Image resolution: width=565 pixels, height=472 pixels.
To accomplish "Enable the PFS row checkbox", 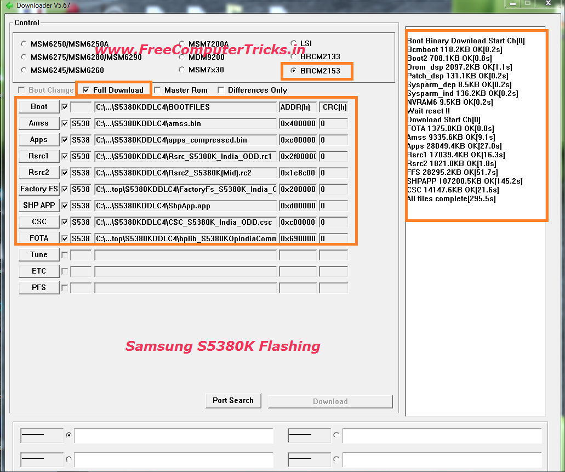I will click(x=65, y=288).
